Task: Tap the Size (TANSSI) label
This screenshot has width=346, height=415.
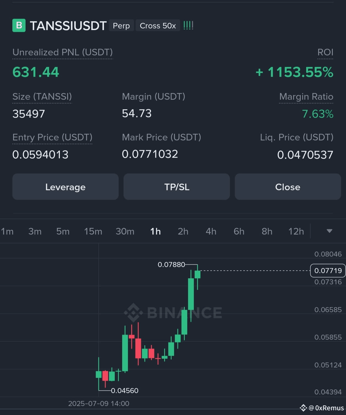Action: 42,97
